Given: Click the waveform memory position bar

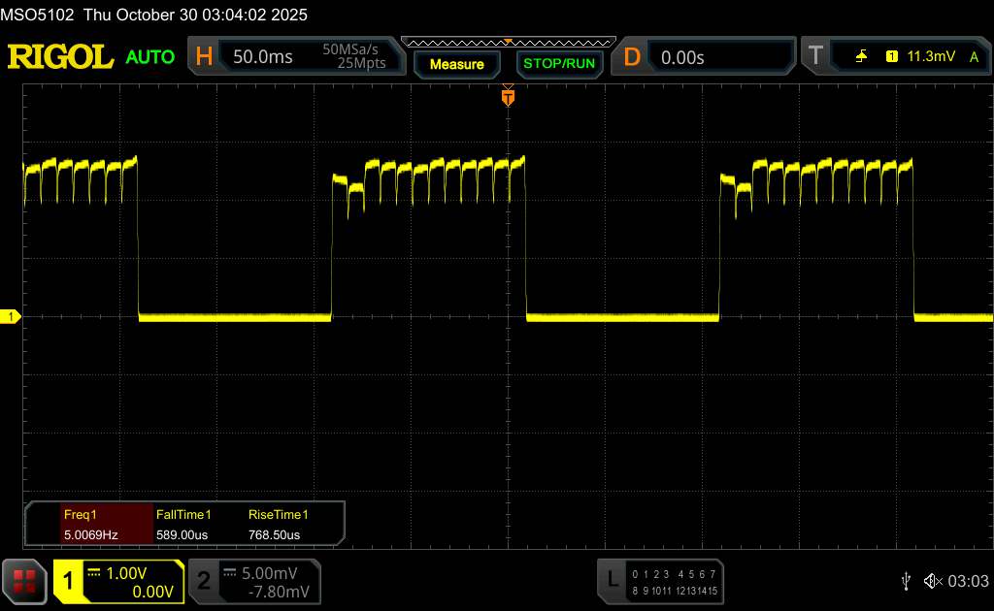Looking at the screenshot, I should (x=507, y=42).
